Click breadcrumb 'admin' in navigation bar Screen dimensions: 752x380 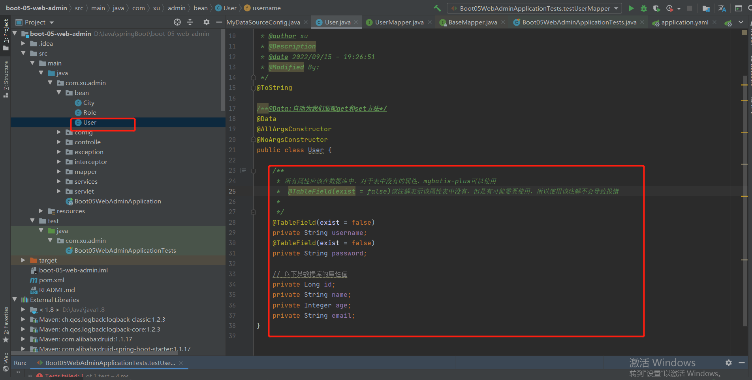(177, 8)
